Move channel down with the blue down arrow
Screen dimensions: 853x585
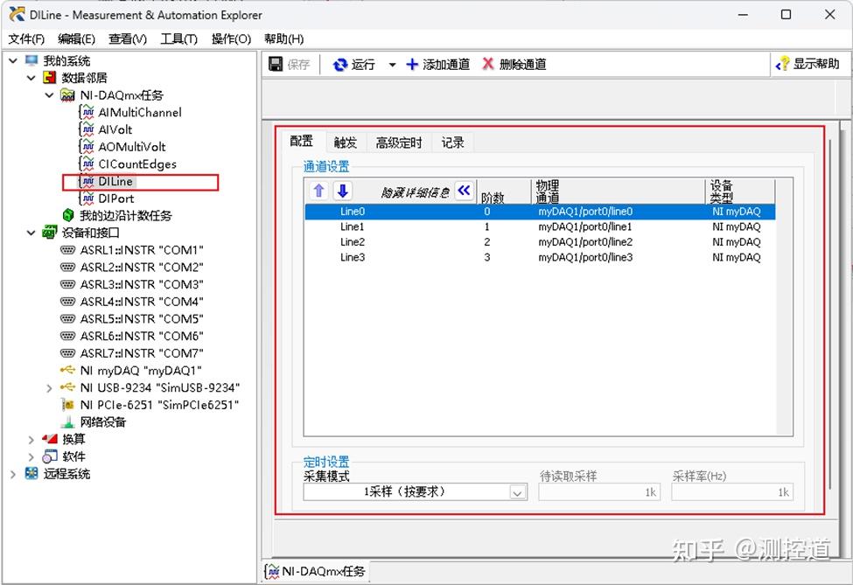point(343,191)
